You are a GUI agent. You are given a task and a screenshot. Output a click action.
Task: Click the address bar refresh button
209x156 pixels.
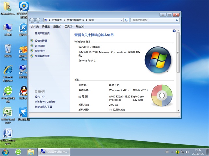pos(126,20)
